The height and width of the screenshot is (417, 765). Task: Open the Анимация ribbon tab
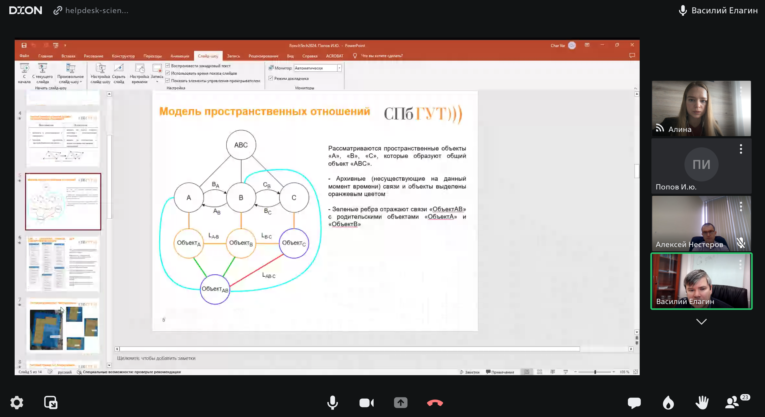pyautogui.click(x=180, y=56)
